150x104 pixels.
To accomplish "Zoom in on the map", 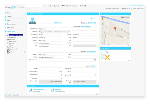I will tap(102, 22).
